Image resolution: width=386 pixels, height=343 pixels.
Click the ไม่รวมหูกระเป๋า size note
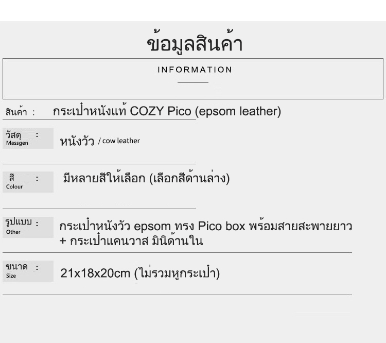177,272
